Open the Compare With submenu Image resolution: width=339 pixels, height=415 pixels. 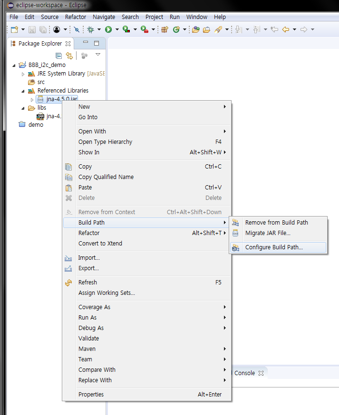tap(147, 370)
